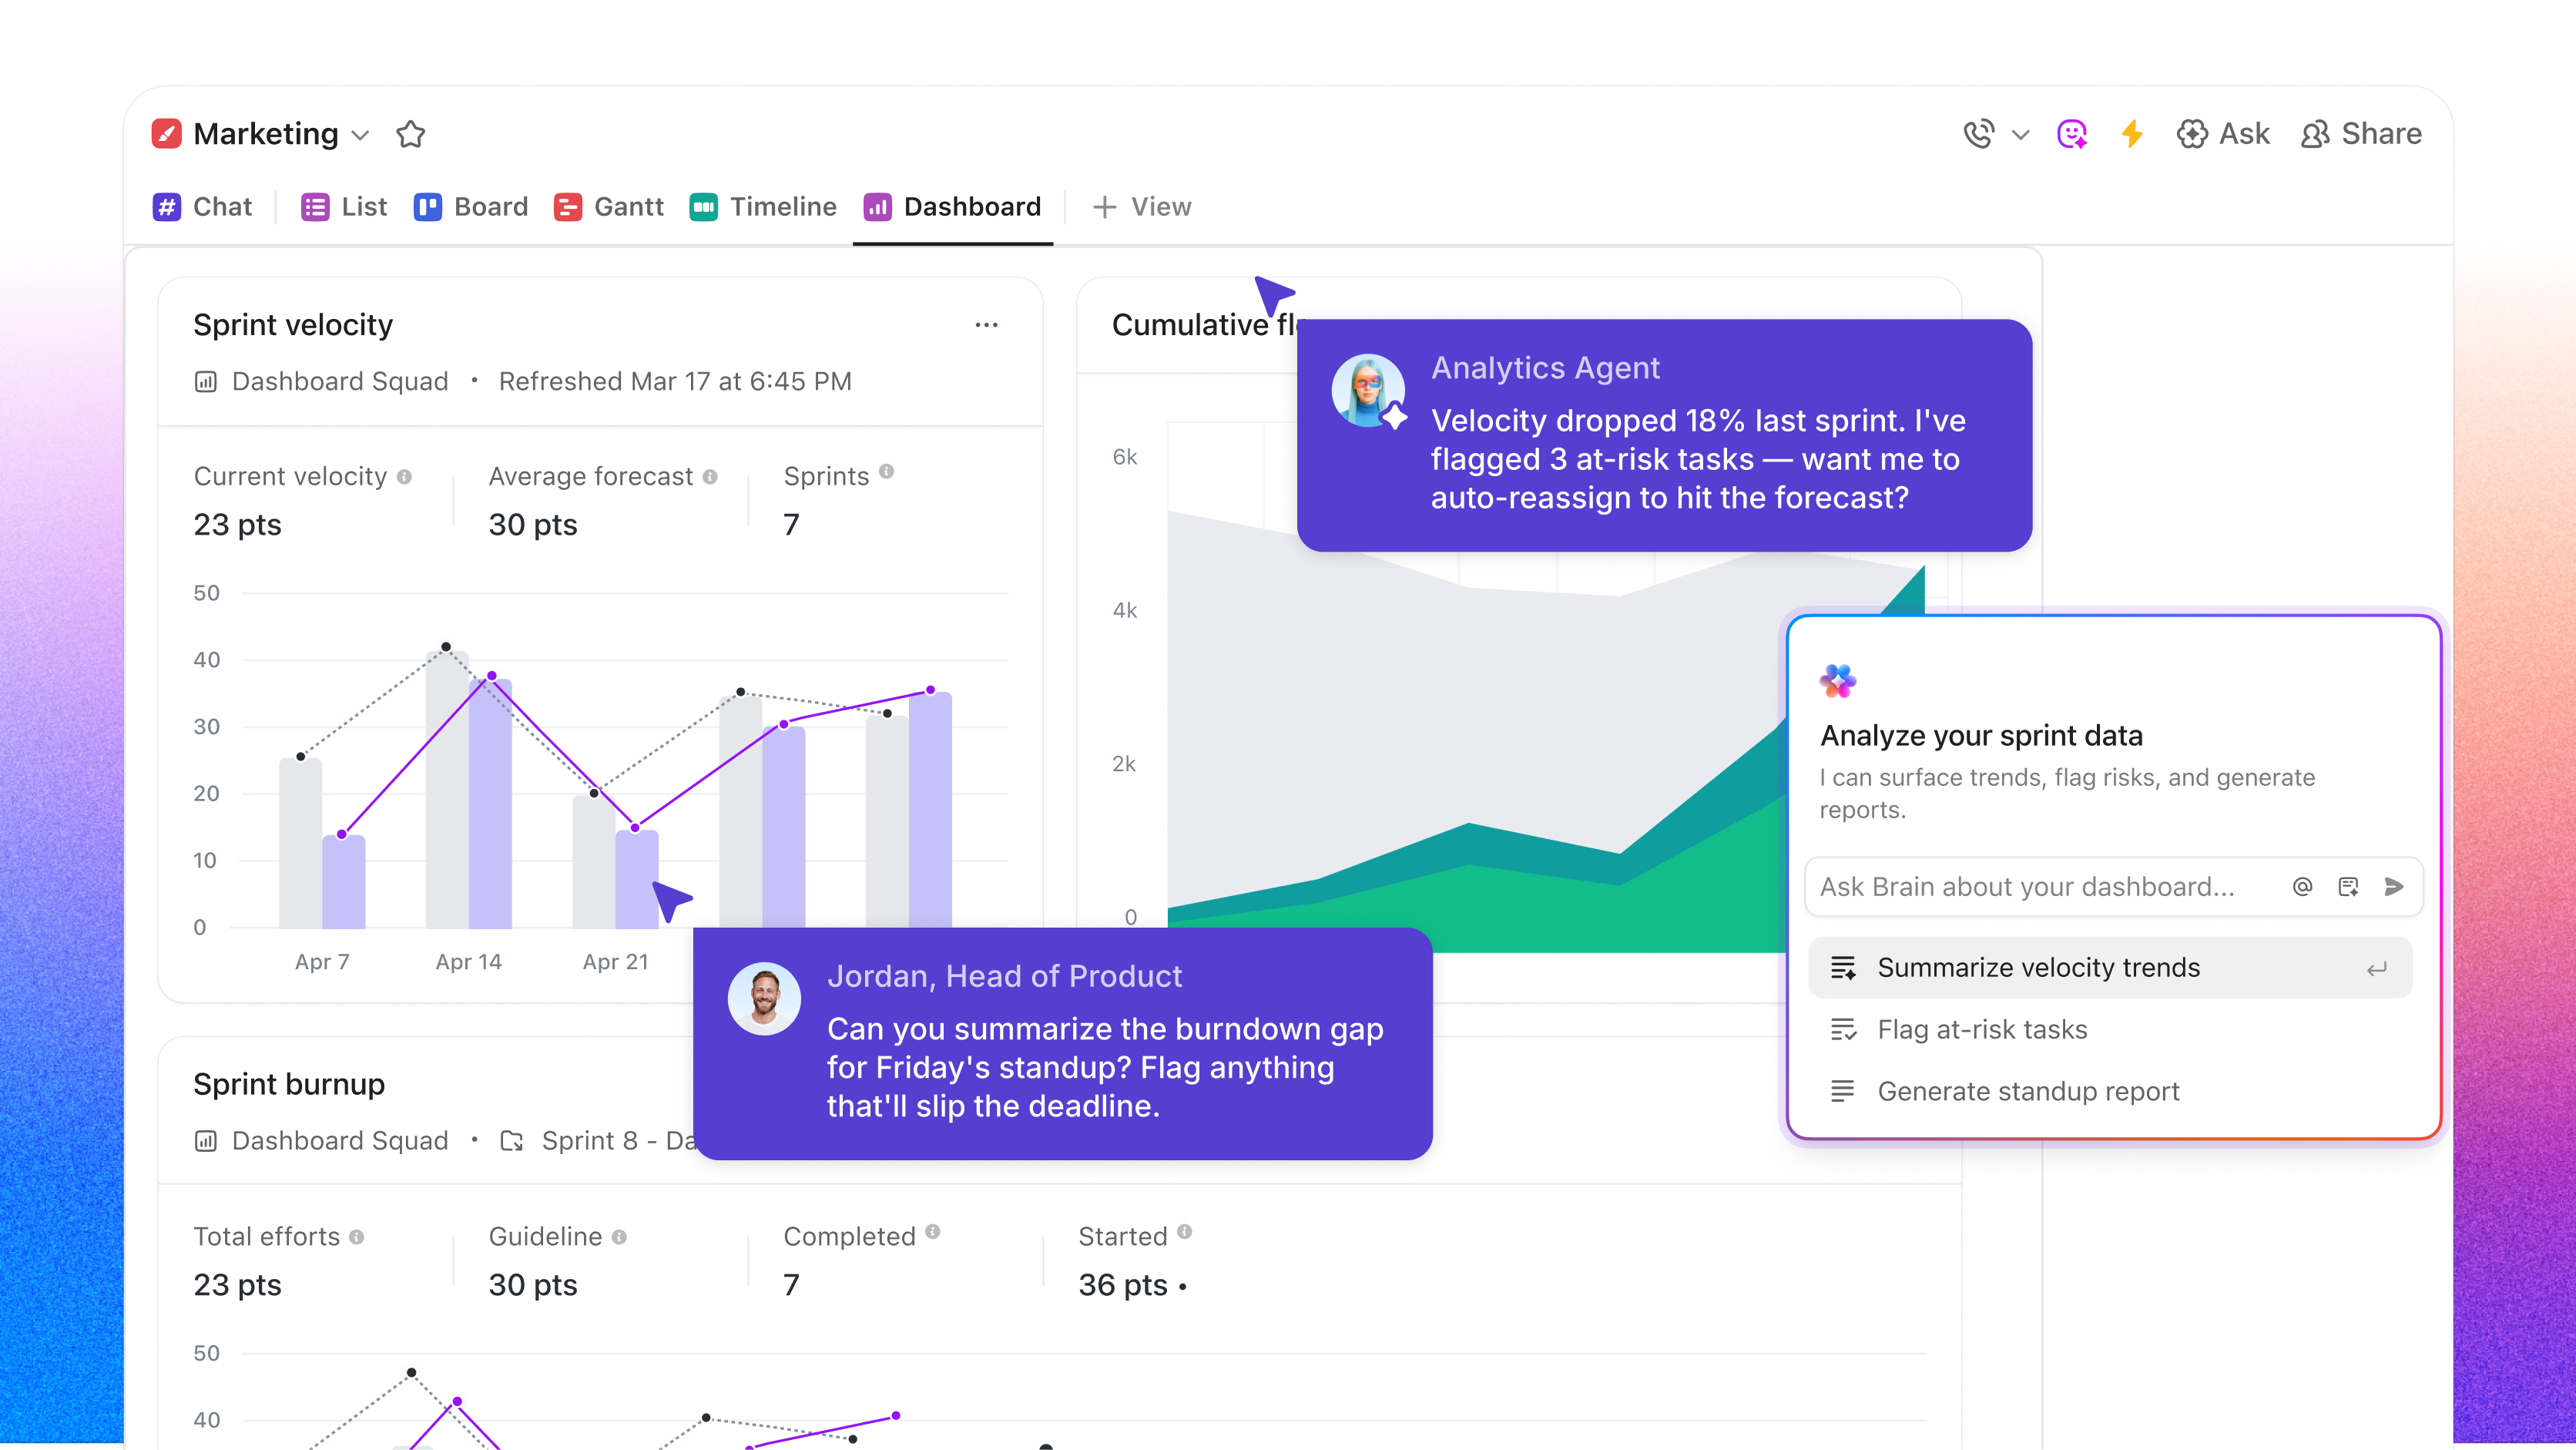
Task: Click the 36 pts Started value
Action: click(x=1123, y=1286)
